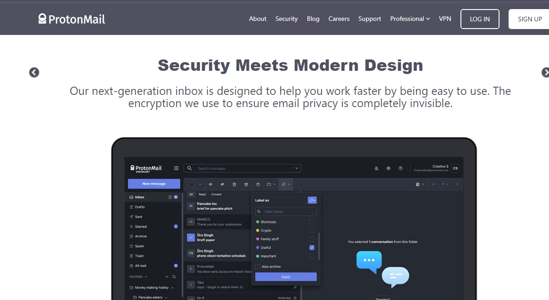Open the contacts icon in mailbox header
549x300 pixels.
click(376, 168)
